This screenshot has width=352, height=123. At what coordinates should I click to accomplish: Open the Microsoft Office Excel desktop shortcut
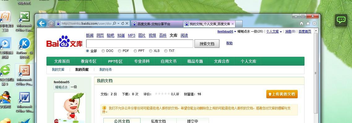click(24, 22)
